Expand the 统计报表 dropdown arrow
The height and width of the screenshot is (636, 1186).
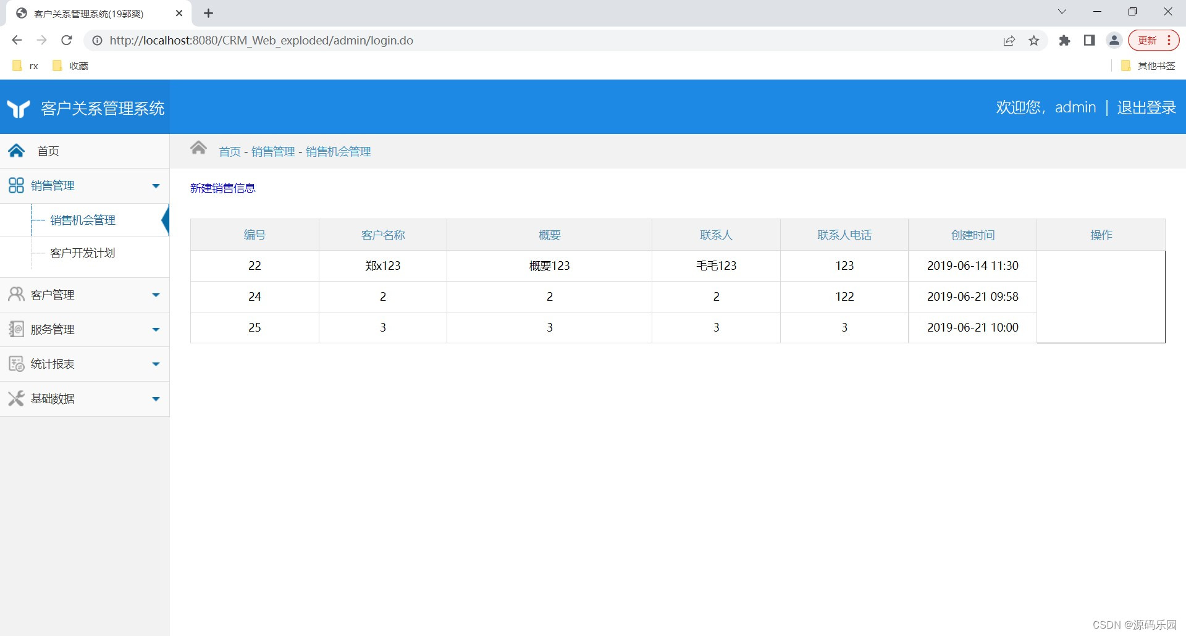(x=156, y=364)
